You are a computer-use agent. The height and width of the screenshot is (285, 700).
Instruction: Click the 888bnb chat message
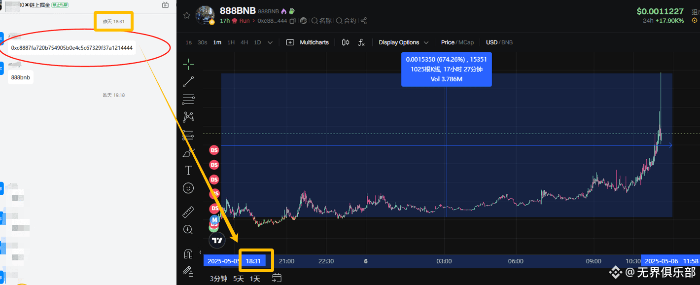pyautogui.click(x=21, y=77)
